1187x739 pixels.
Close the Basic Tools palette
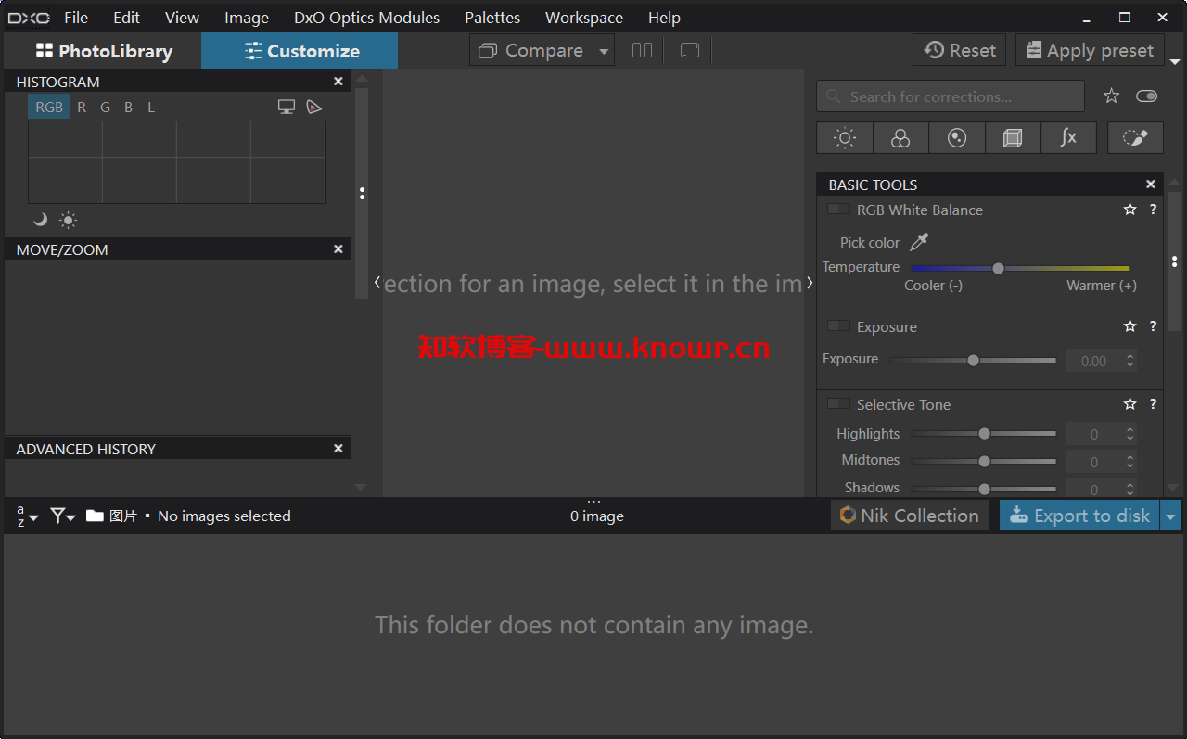(1151, 185)
